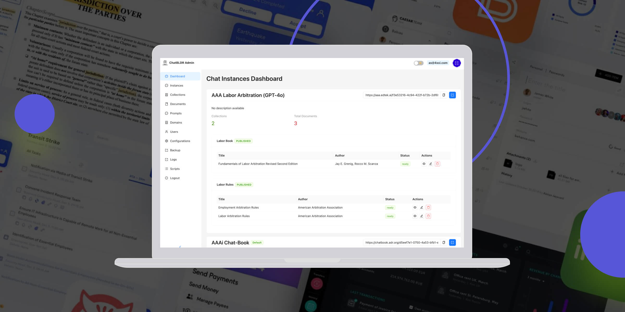The height and width of the screenshot is (312, 625).
Task: Click ready status for Fundamentals row
Action: (405, 164)
